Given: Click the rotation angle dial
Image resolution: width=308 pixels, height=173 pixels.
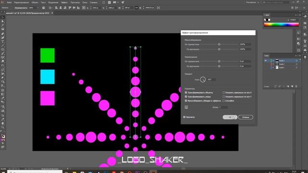Looking at the screenshot, I should pyautogui.click(x=203, y=80).
